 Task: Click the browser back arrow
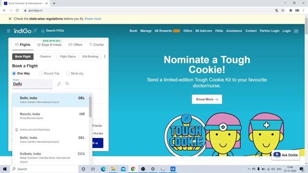4,11
